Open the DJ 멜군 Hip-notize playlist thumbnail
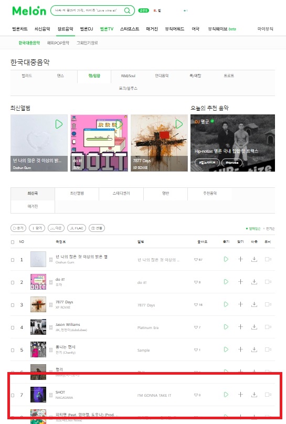 (233, 143)
